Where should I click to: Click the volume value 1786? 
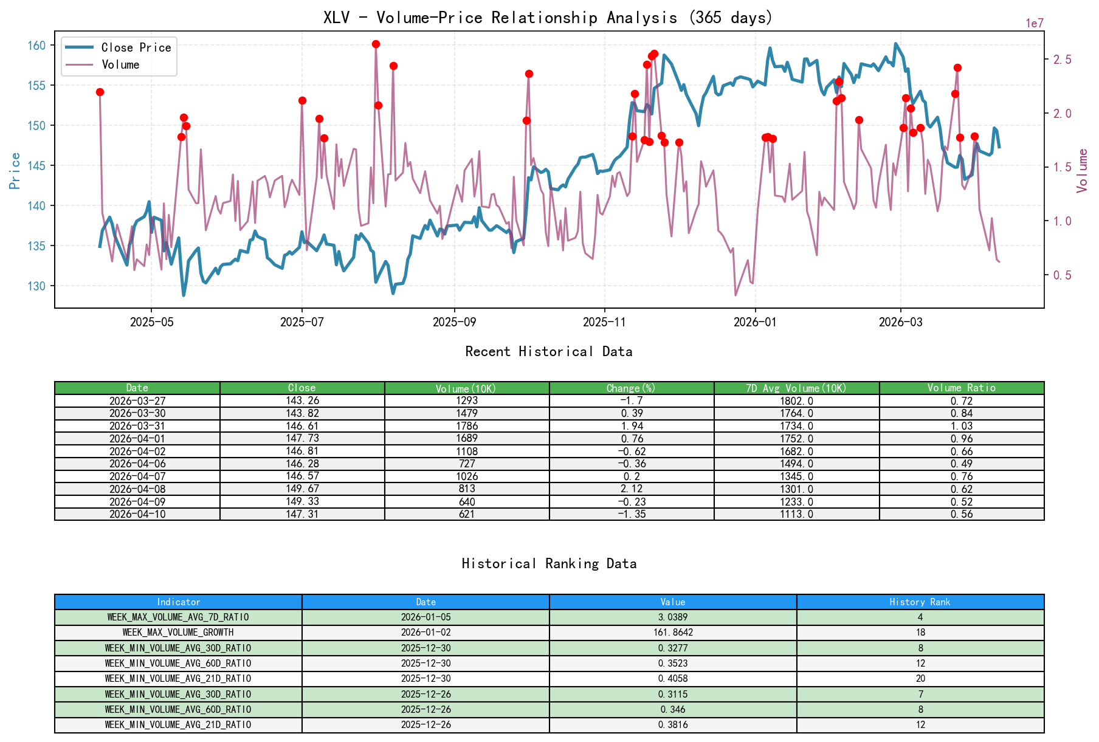[467, 426]
